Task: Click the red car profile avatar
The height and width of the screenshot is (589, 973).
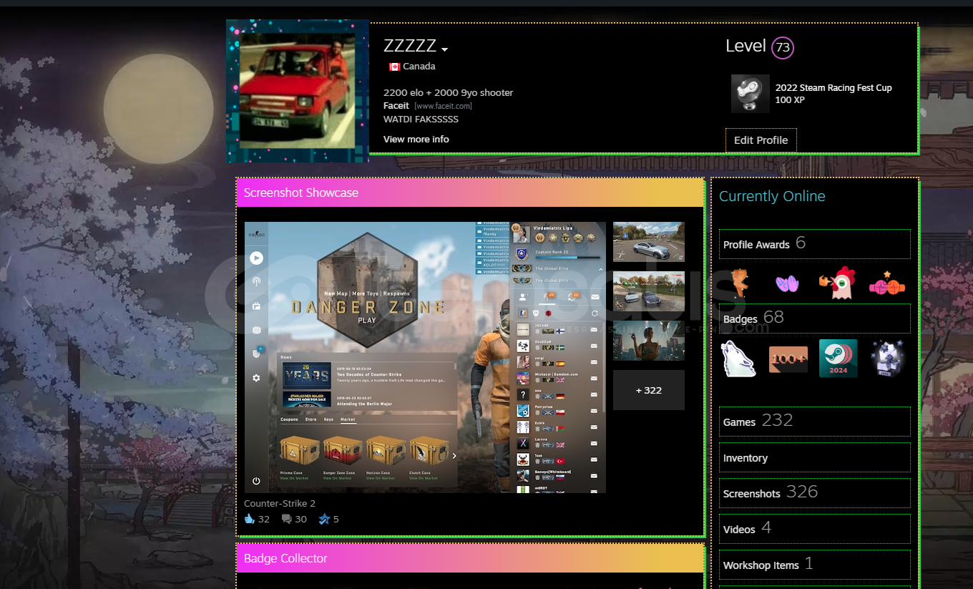Action: click(298, 91)
